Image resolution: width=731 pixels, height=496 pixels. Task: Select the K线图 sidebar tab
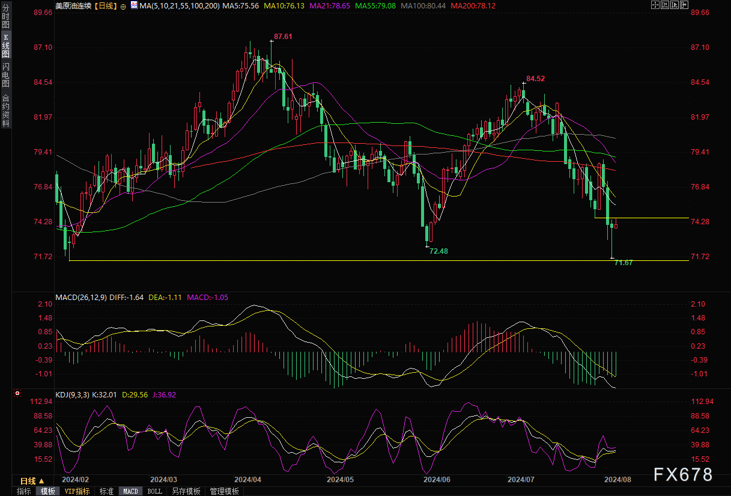click(x=5, y=46)
